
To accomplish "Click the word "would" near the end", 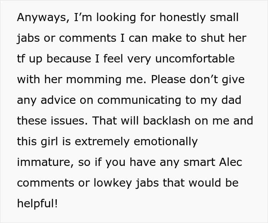I will pyautogui.click(x=205, y=183).
